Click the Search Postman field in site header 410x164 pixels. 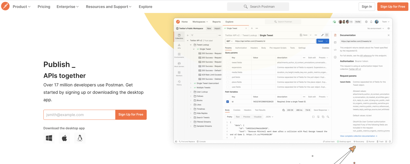258,7
